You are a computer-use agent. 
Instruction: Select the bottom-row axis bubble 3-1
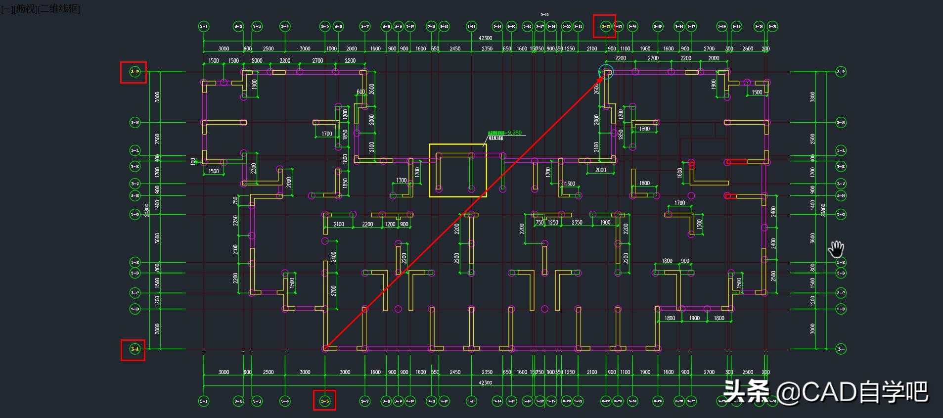tap(204, 401)
